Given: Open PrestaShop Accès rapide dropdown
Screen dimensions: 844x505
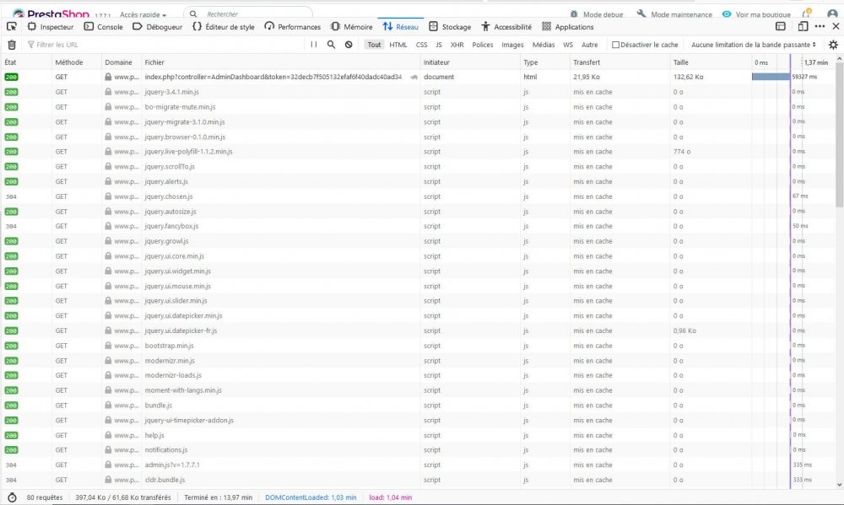Looking at the screenshot, I should [x=143, y=14].
